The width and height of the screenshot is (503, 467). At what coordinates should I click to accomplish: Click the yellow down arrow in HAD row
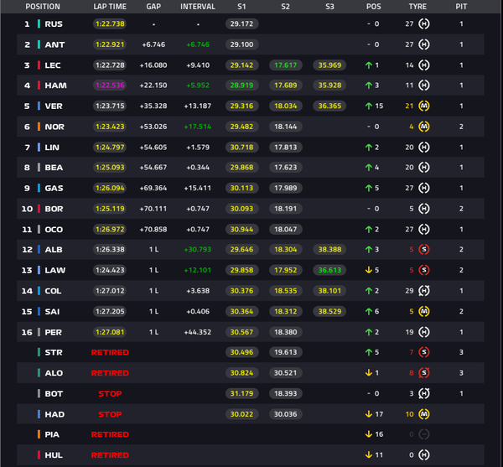click(369, 414)
